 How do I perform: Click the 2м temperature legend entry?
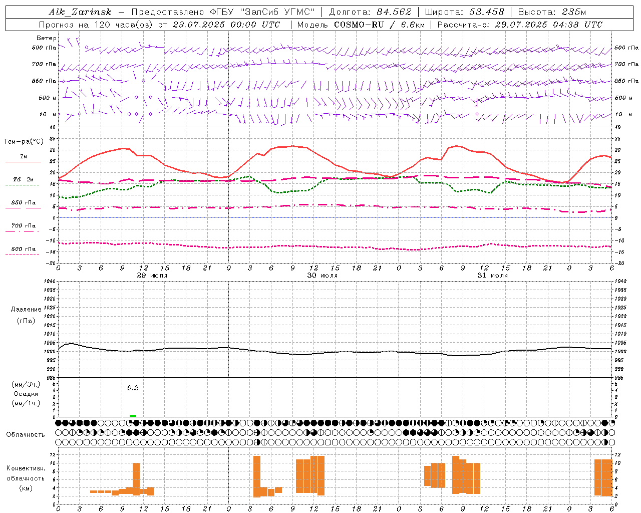24,157
